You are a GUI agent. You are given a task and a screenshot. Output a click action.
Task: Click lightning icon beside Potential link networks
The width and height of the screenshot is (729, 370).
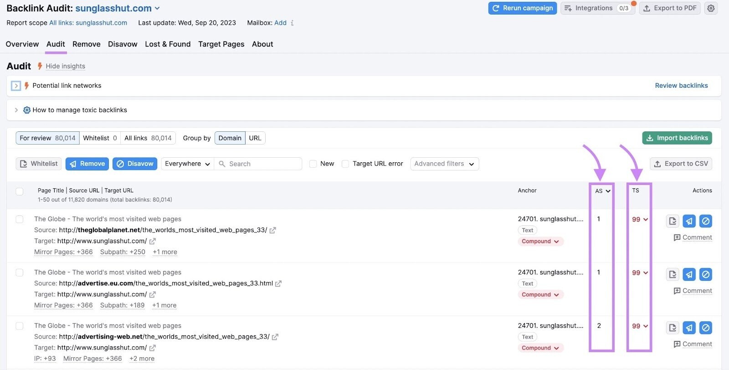click(x=26, y=85)
